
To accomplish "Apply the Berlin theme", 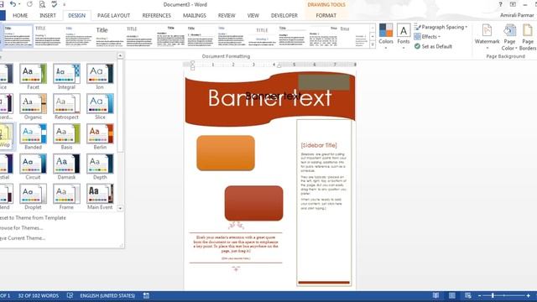I will 100,137.
